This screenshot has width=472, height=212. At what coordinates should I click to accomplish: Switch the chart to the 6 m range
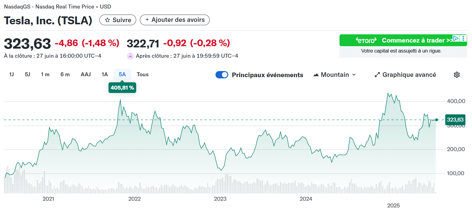tap(65, 74)
